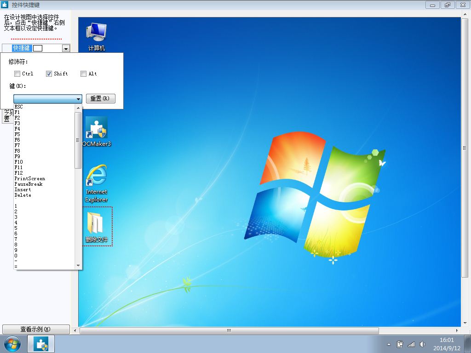
Task: Uncheck the Shift modifier checkbox
Action: (49, 74)
